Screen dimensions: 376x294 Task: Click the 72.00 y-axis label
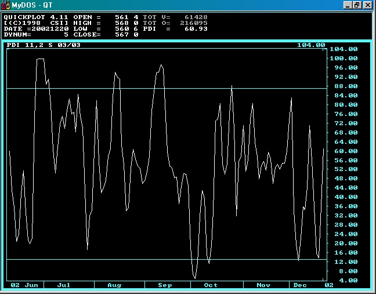tap(346, 123)
